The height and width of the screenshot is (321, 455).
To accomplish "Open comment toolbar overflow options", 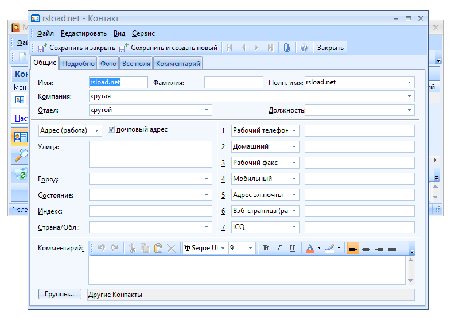I will [x=412, y=252].
